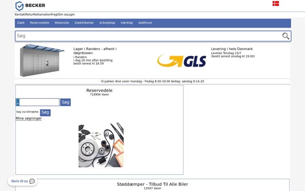Select Additiver in the navigation bar

[x=145, y=23]
